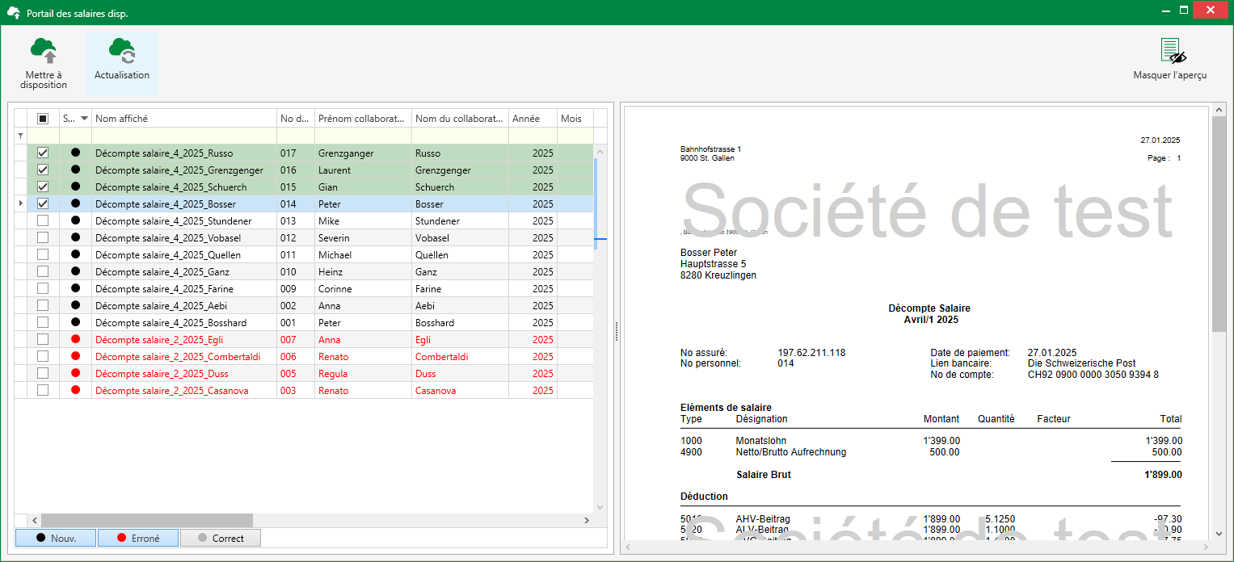This screenshot has width=1234, height=562.
Task: Sort entries by the Année column header
Action: coord(531,118)
